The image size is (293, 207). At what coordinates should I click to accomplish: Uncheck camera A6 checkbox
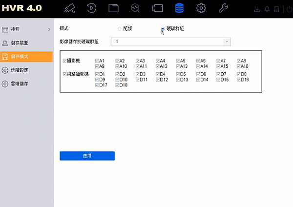click(x=198, y=61)
